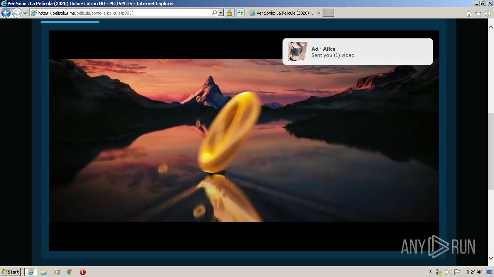Screen dimensions: 494x277
Task: Go to the browser Home page icon
Action: tap(469, 13)
